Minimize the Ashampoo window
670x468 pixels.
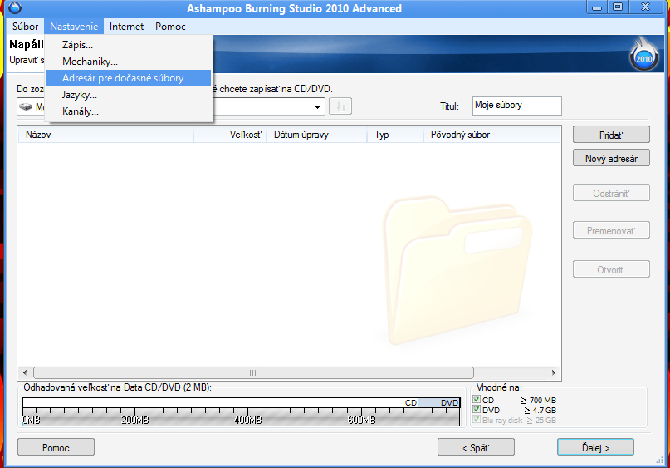click(598, 7)
